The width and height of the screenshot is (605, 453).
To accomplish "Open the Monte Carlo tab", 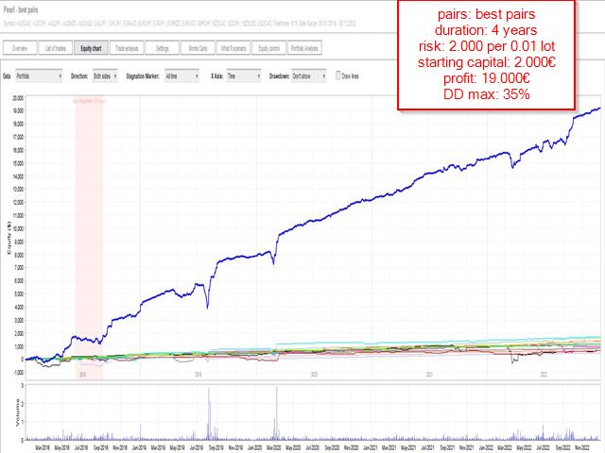I will pos(198,48).
